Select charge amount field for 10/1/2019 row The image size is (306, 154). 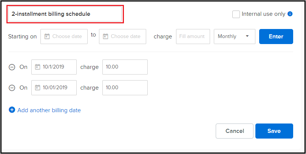(125, 67)
